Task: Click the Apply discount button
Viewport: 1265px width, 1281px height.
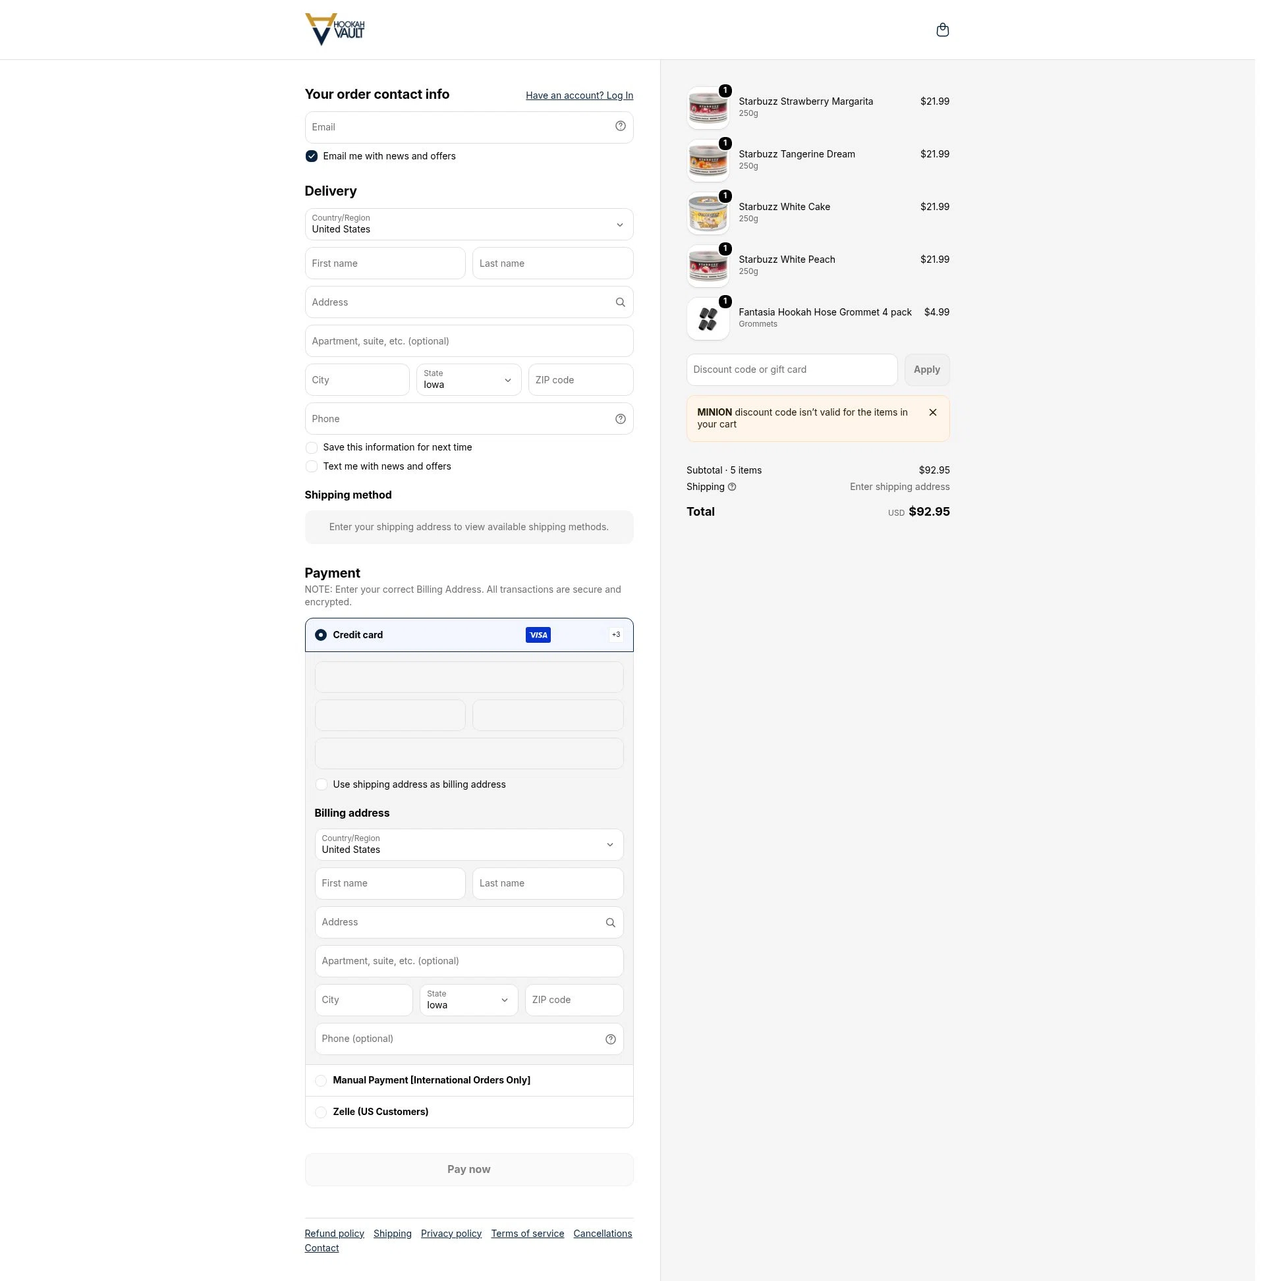Action: [927, 369]
